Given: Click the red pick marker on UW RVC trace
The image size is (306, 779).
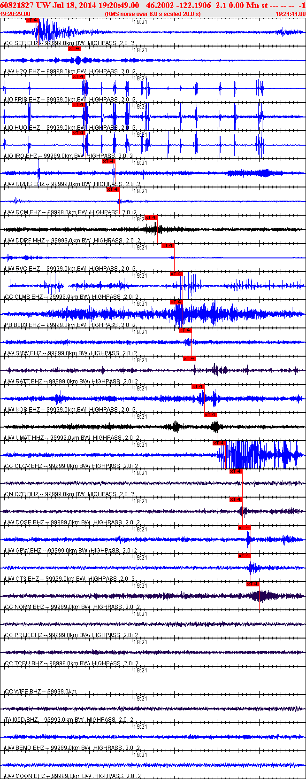Looking at the screenshot, I should (x=168, y=246).
